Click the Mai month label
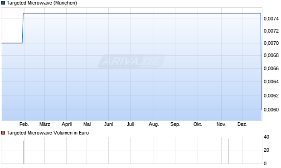 point(87,124)
